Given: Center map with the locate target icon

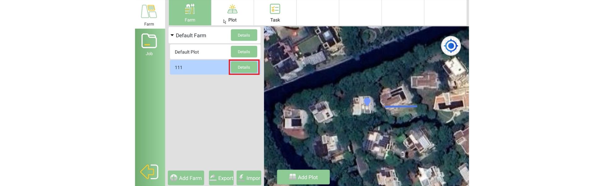Looking at the screenshot, I should [451, 46].
